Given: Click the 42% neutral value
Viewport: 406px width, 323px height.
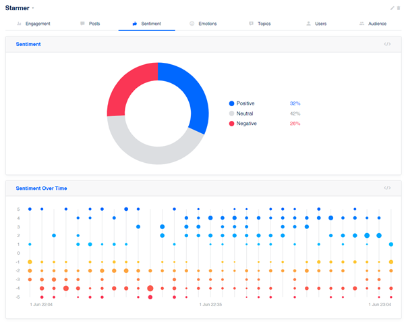Looking at the screenshot, I should point(295,114).
